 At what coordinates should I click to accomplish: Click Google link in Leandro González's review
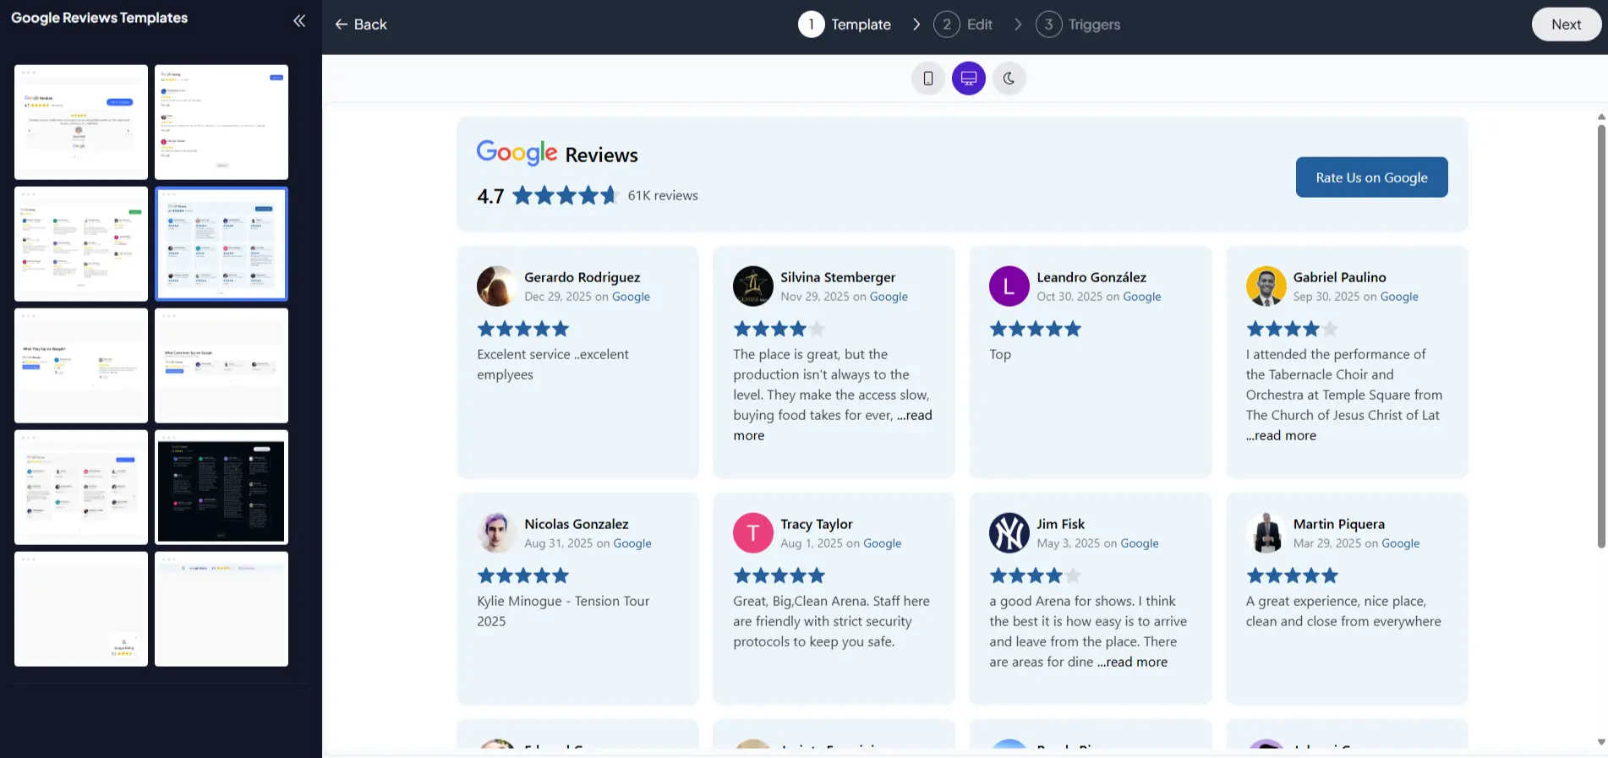[1142, 297]
